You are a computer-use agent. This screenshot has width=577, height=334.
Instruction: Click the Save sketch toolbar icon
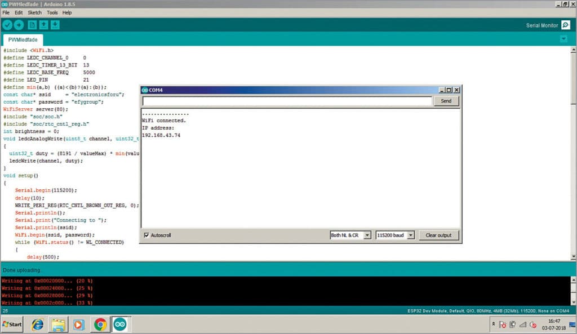pos(55,25)
